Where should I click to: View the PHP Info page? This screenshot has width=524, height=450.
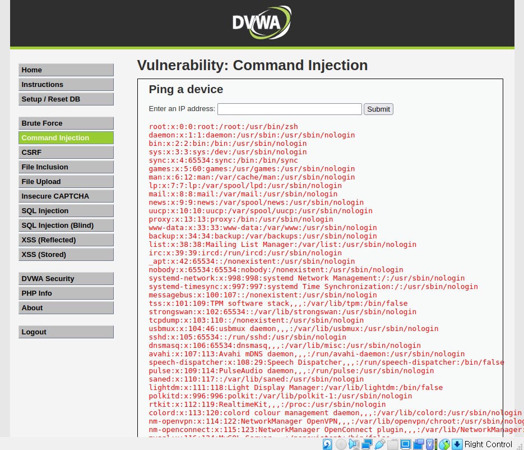coord(66,293)
